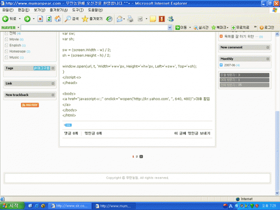Go to the Home page icon

[57, 19]
